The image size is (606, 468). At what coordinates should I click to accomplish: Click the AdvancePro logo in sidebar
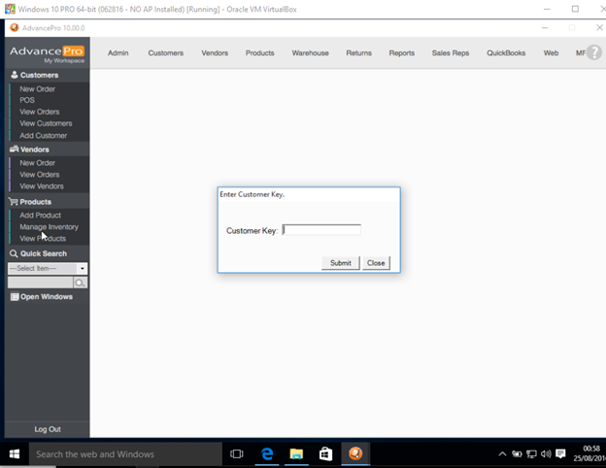click(47, 53)
